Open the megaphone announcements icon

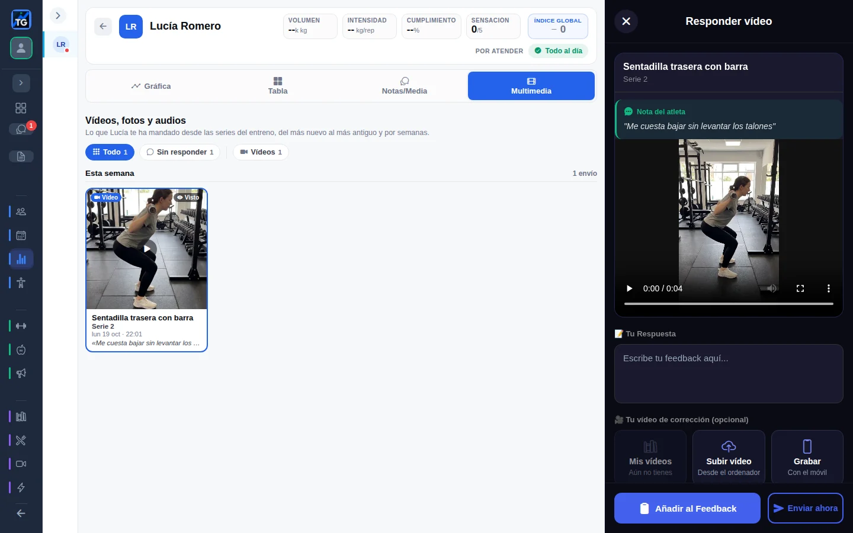[21, 373]
